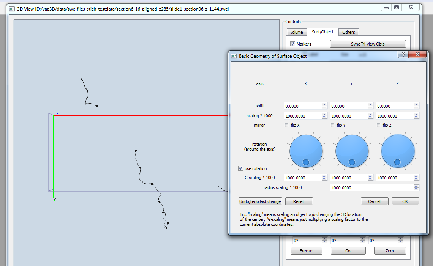Click the Z rotation dial
Screen dimensions: 433x266
[397, 152]
